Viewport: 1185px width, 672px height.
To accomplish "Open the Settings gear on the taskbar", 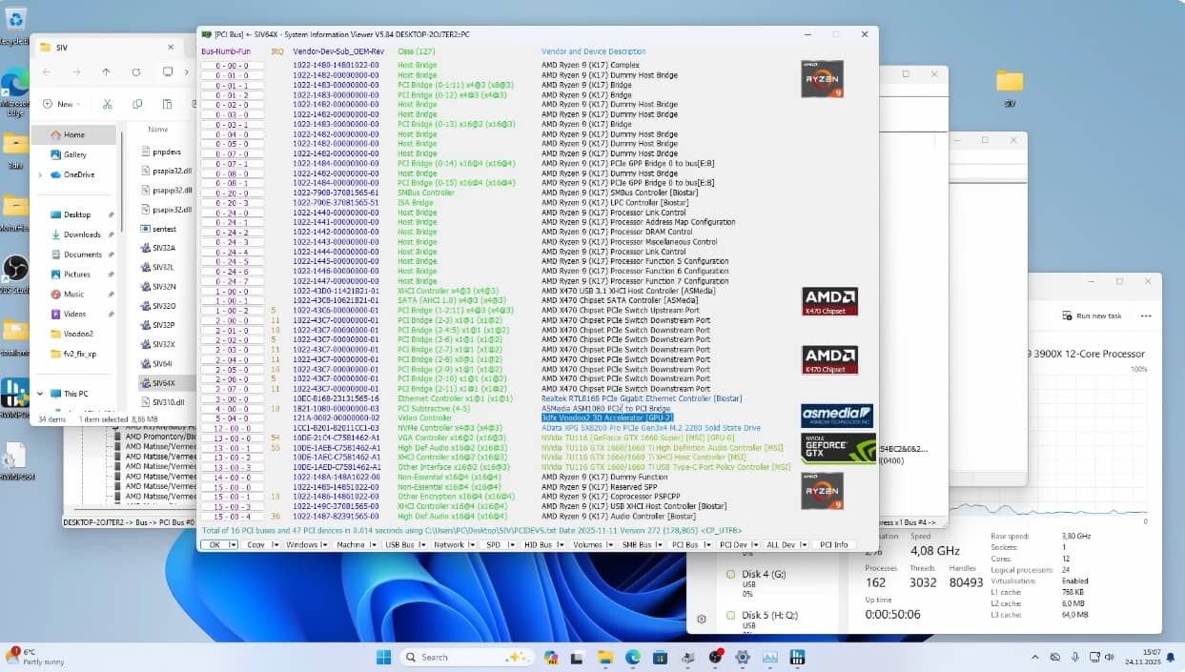I will click(x=743, y=657).
